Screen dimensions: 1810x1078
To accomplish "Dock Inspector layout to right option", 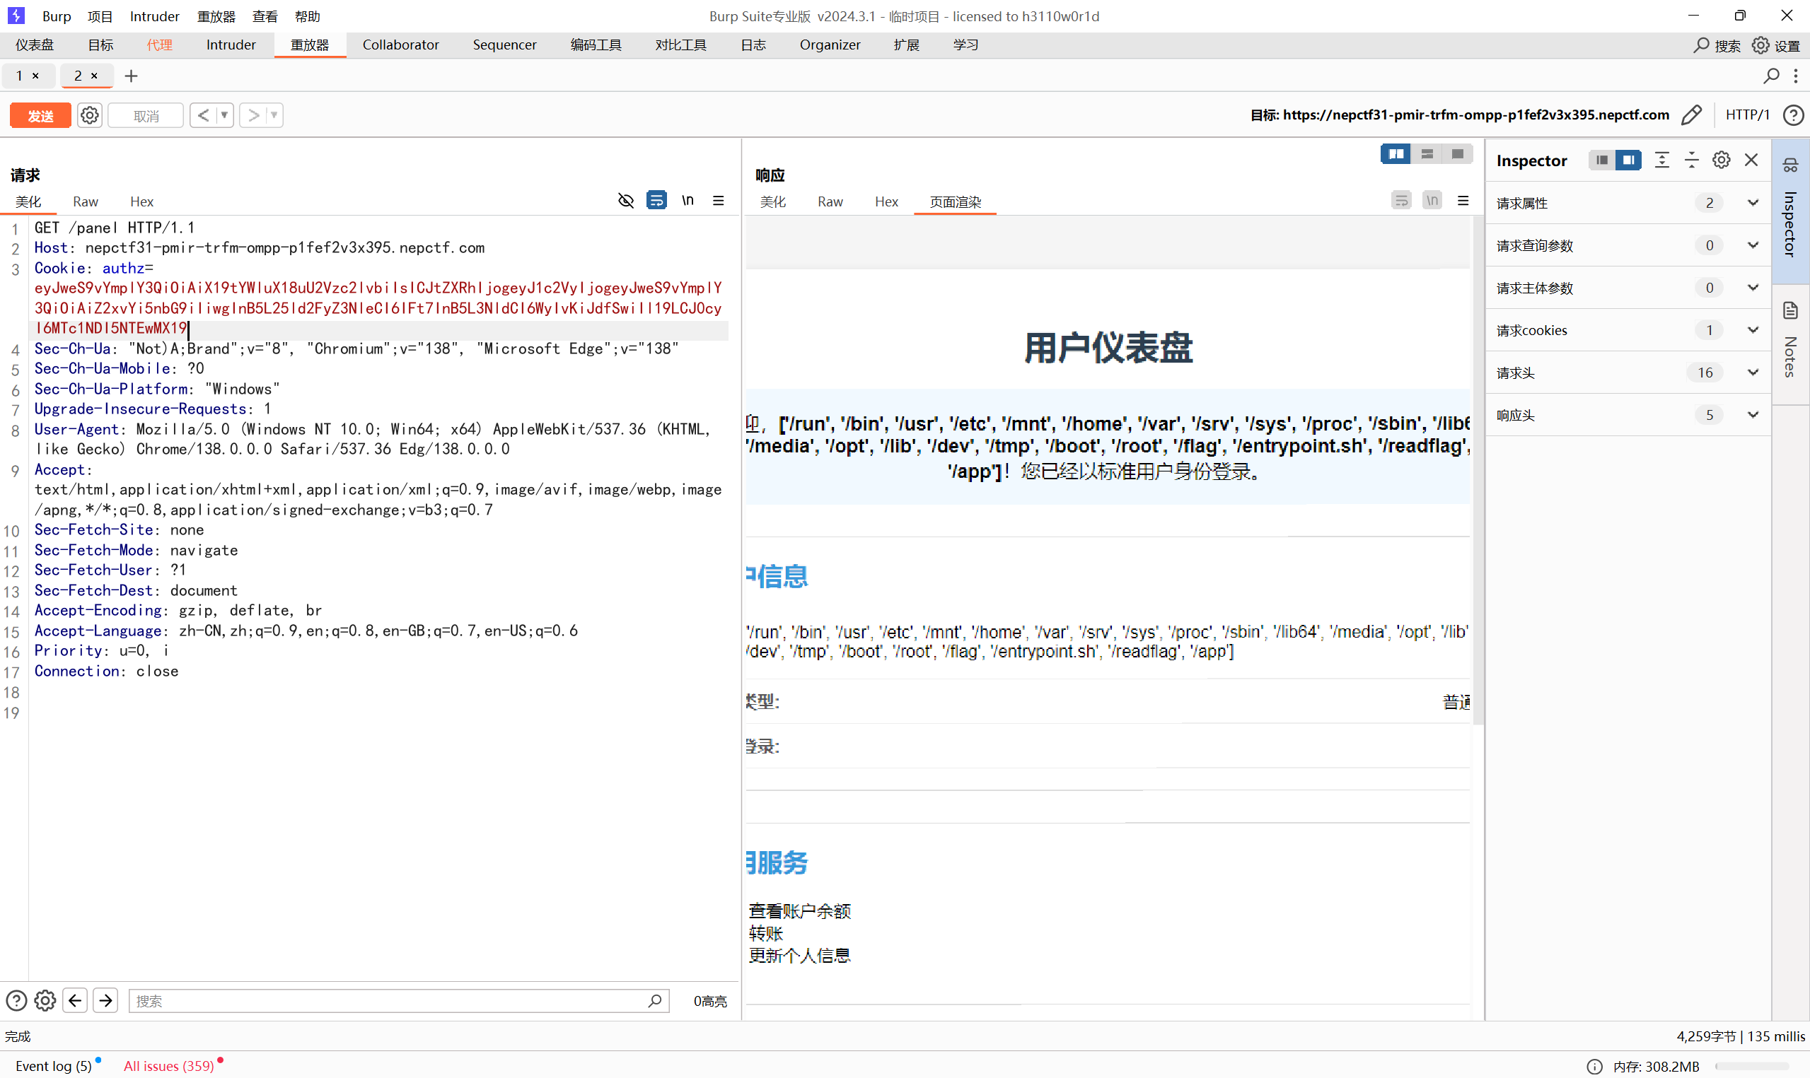I will coord(1628,160).
